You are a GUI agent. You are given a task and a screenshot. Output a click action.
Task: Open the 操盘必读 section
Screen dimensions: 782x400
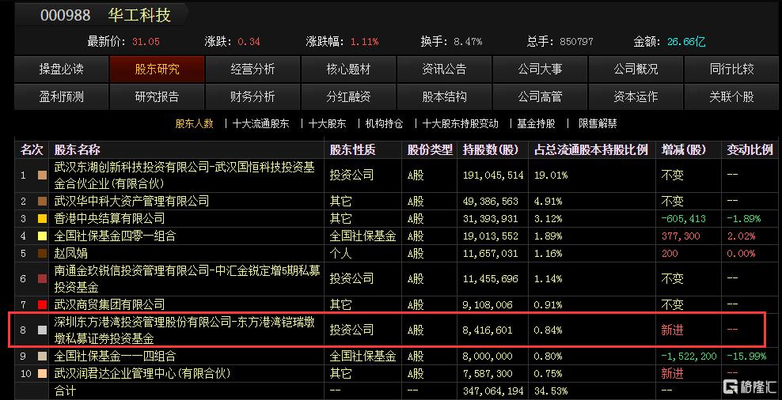pyautogui.click(x=62, y=69)
